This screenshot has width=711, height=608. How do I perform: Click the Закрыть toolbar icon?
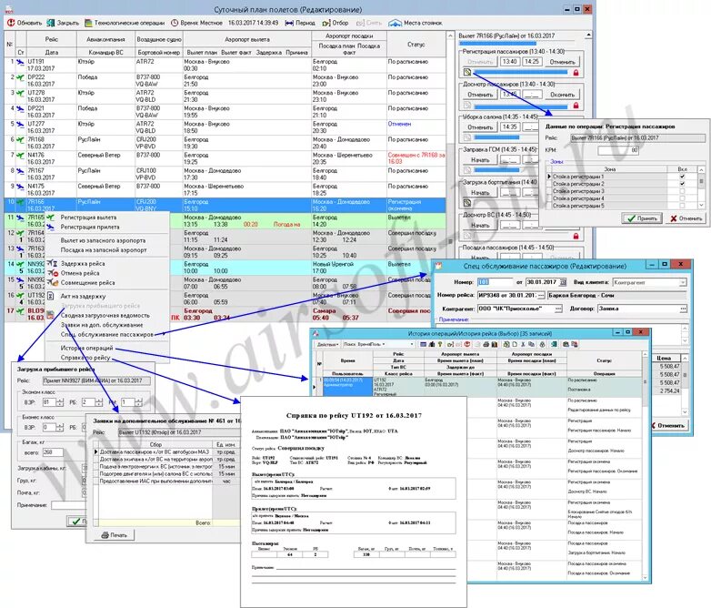(51, 23)
